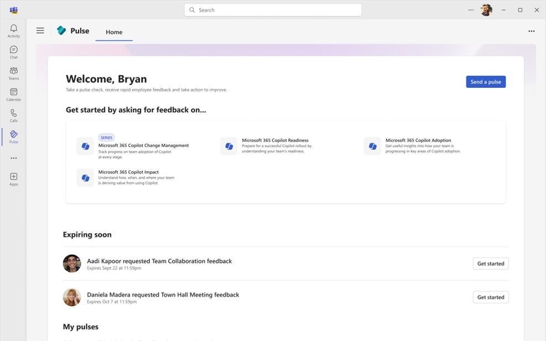Click Aadi Kapoor's avatar
Viewport: 546px width, 341px height.
point(72,264)
